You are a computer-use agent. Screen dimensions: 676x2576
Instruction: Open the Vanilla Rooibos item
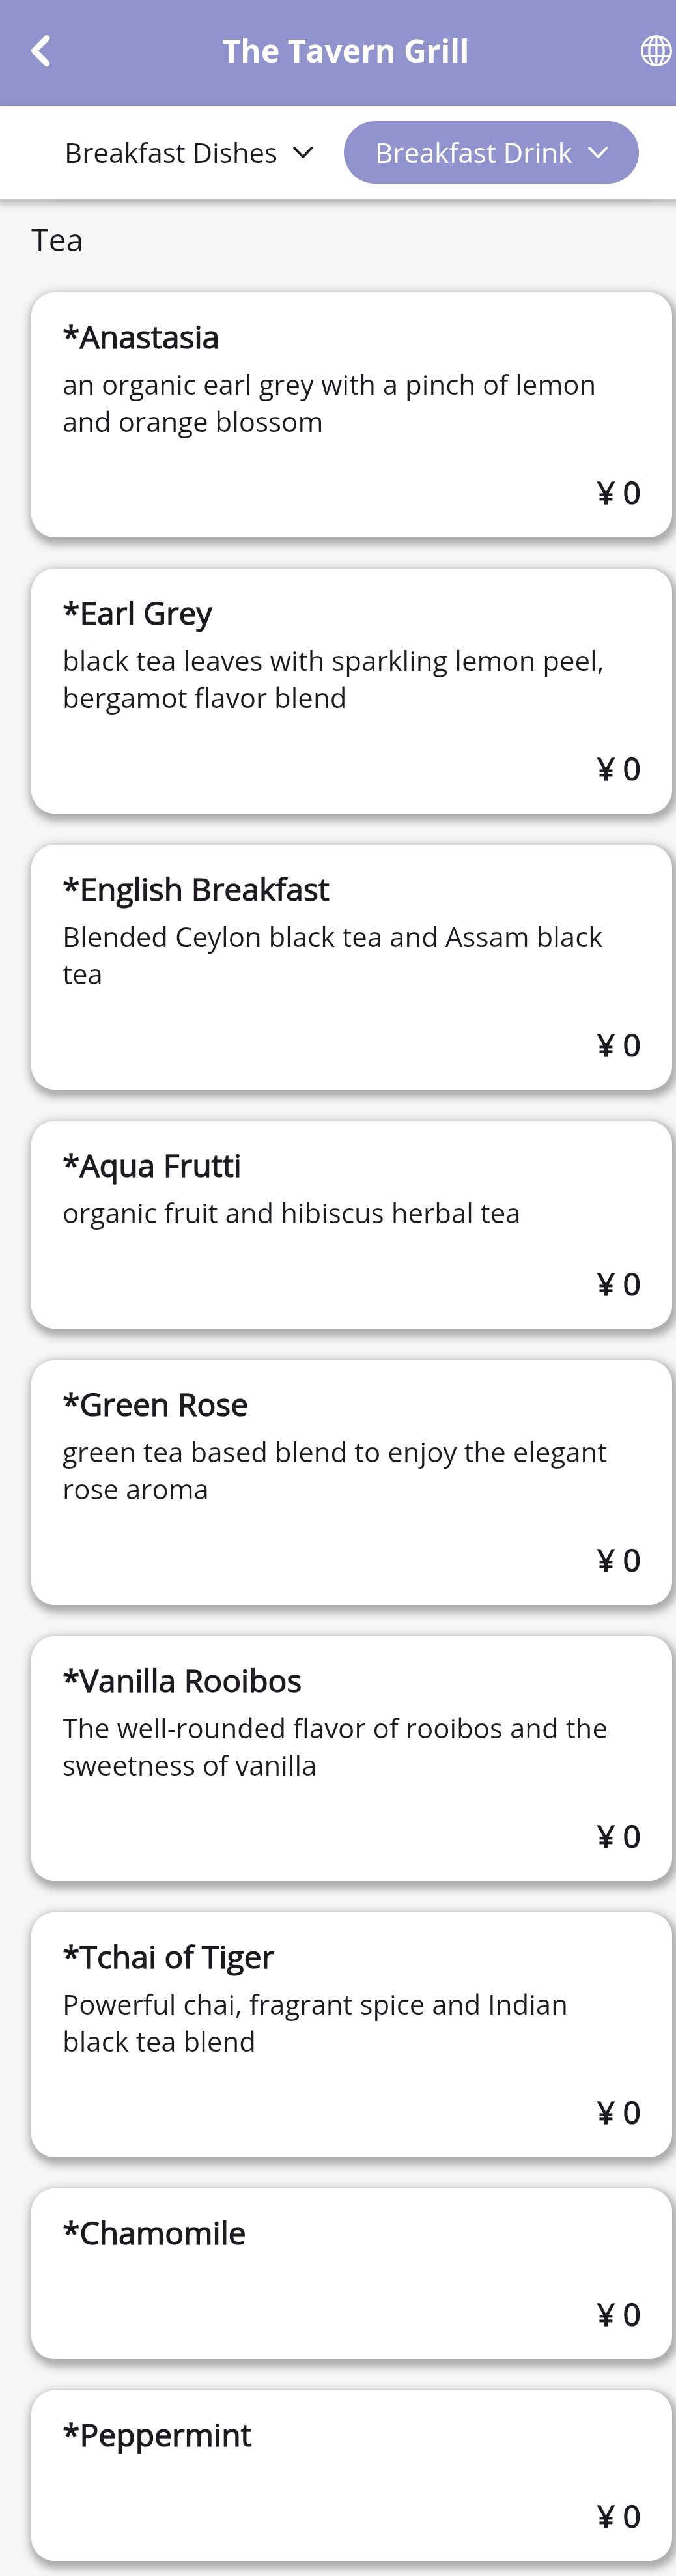(x=350, y=1757)
